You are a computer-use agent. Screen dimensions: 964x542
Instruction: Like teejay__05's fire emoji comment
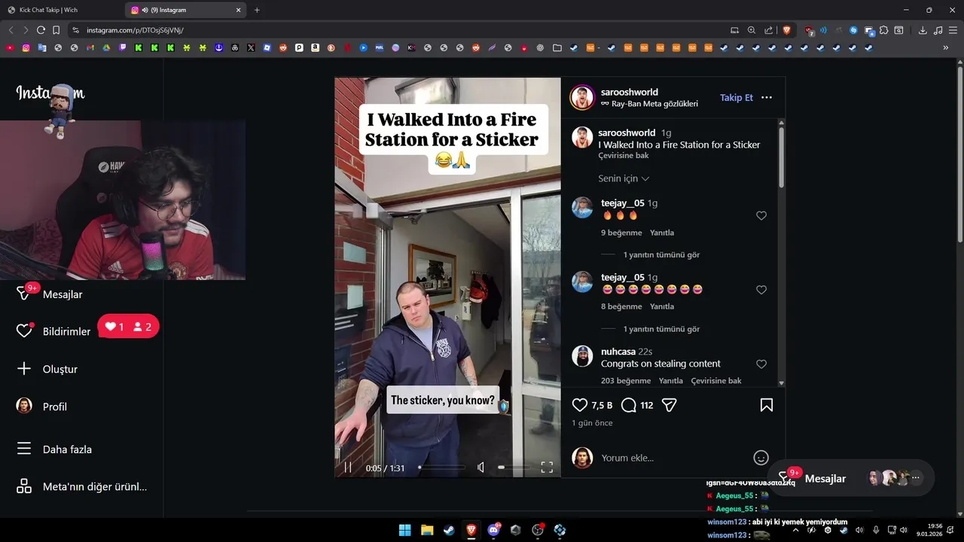(761, 216)
